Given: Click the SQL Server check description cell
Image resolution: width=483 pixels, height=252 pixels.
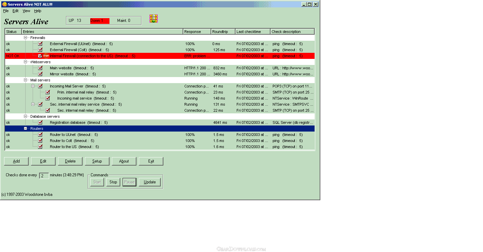Looking at the screenshot, I should pyautogui.click(x=293, y=122).
